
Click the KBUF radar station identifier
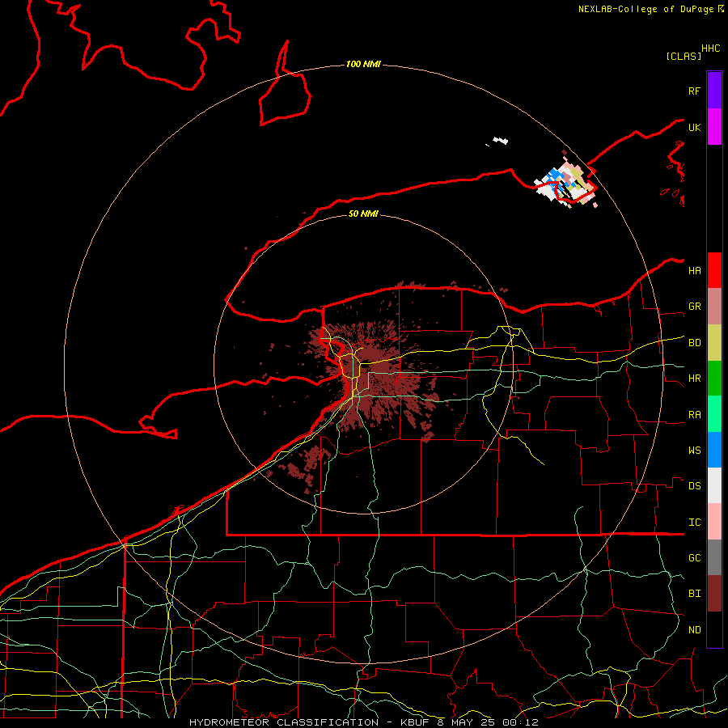415,722
